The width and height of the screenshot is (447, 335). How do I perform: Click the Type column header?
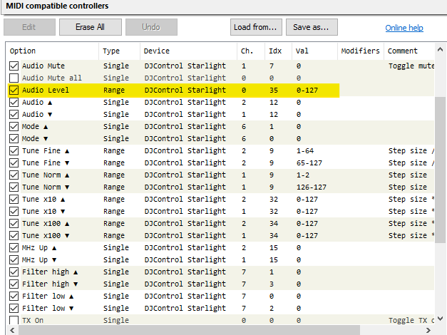[118, 51]
